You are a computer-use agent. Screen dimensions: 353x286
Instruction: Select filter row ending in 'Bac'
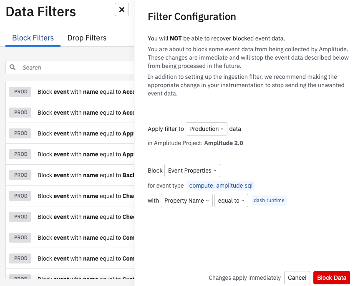pyautogui.click(x=70, y=175)
